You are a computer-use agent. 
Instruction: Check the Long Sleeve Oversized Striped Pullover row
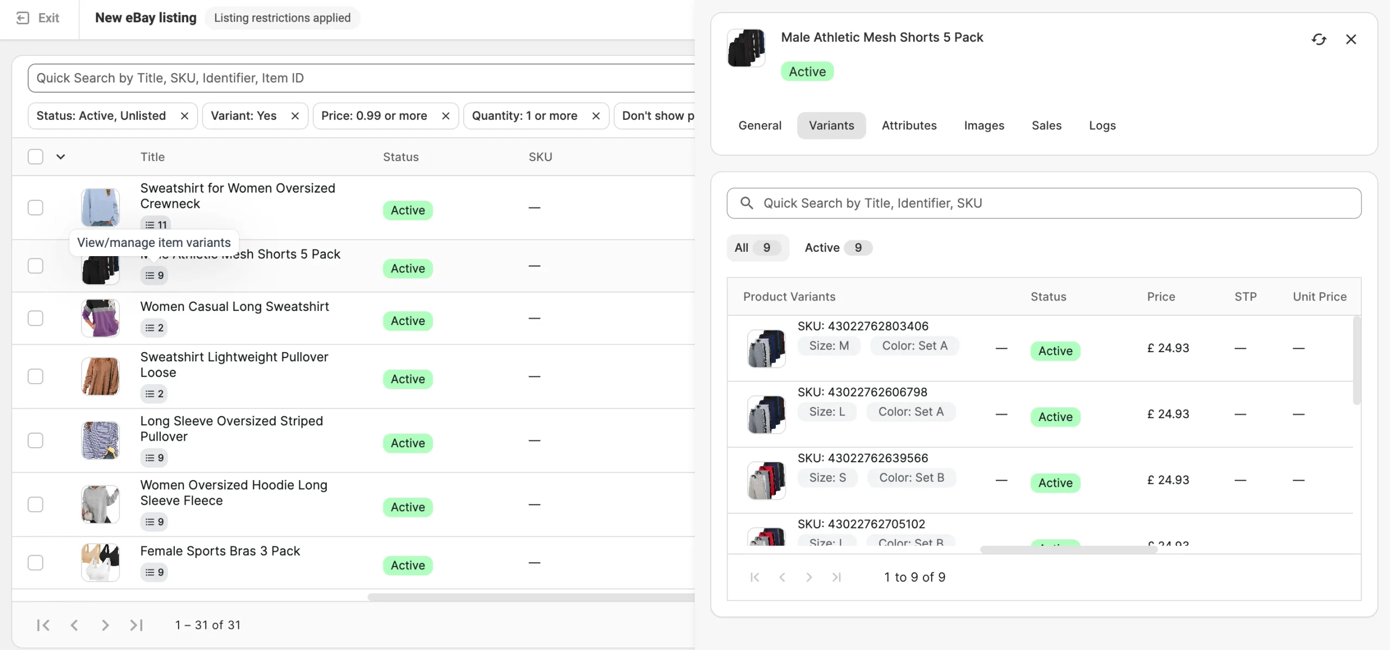[35, 441]
